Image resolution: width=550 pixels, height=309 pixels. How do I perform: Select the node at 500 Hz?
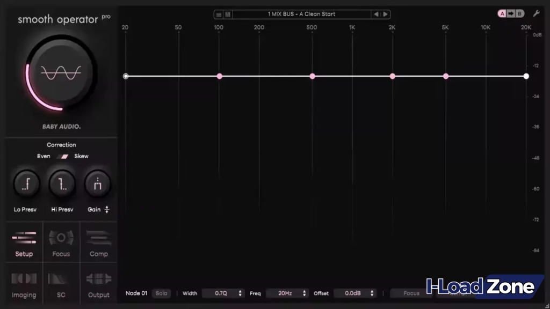pyautogui.click(x=312, y=76)
